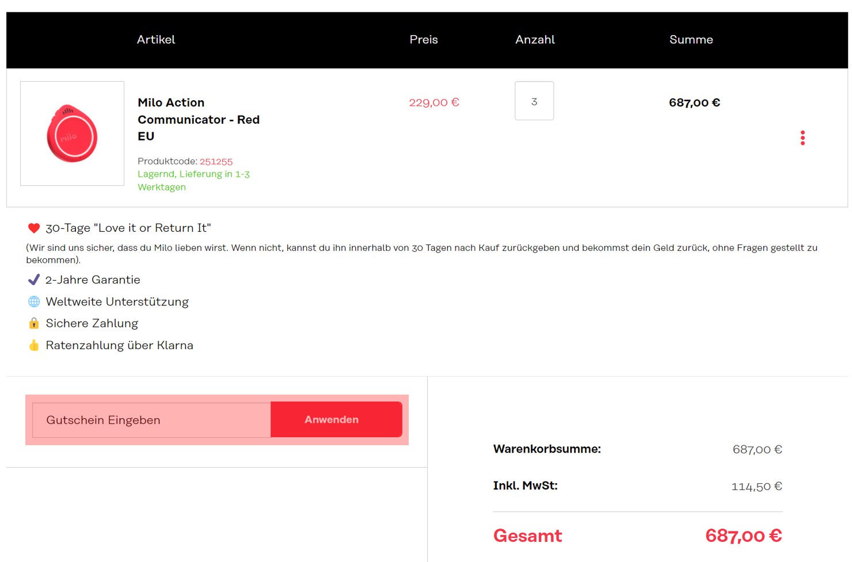852x562 pixels.
Task: Click the checkmark icon beside 2-Jahre Garantie
Action: click(34, 280)
